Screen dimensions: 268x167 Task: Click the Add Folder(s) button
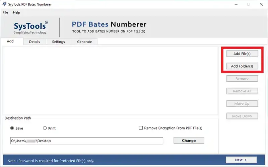point(242,66)
